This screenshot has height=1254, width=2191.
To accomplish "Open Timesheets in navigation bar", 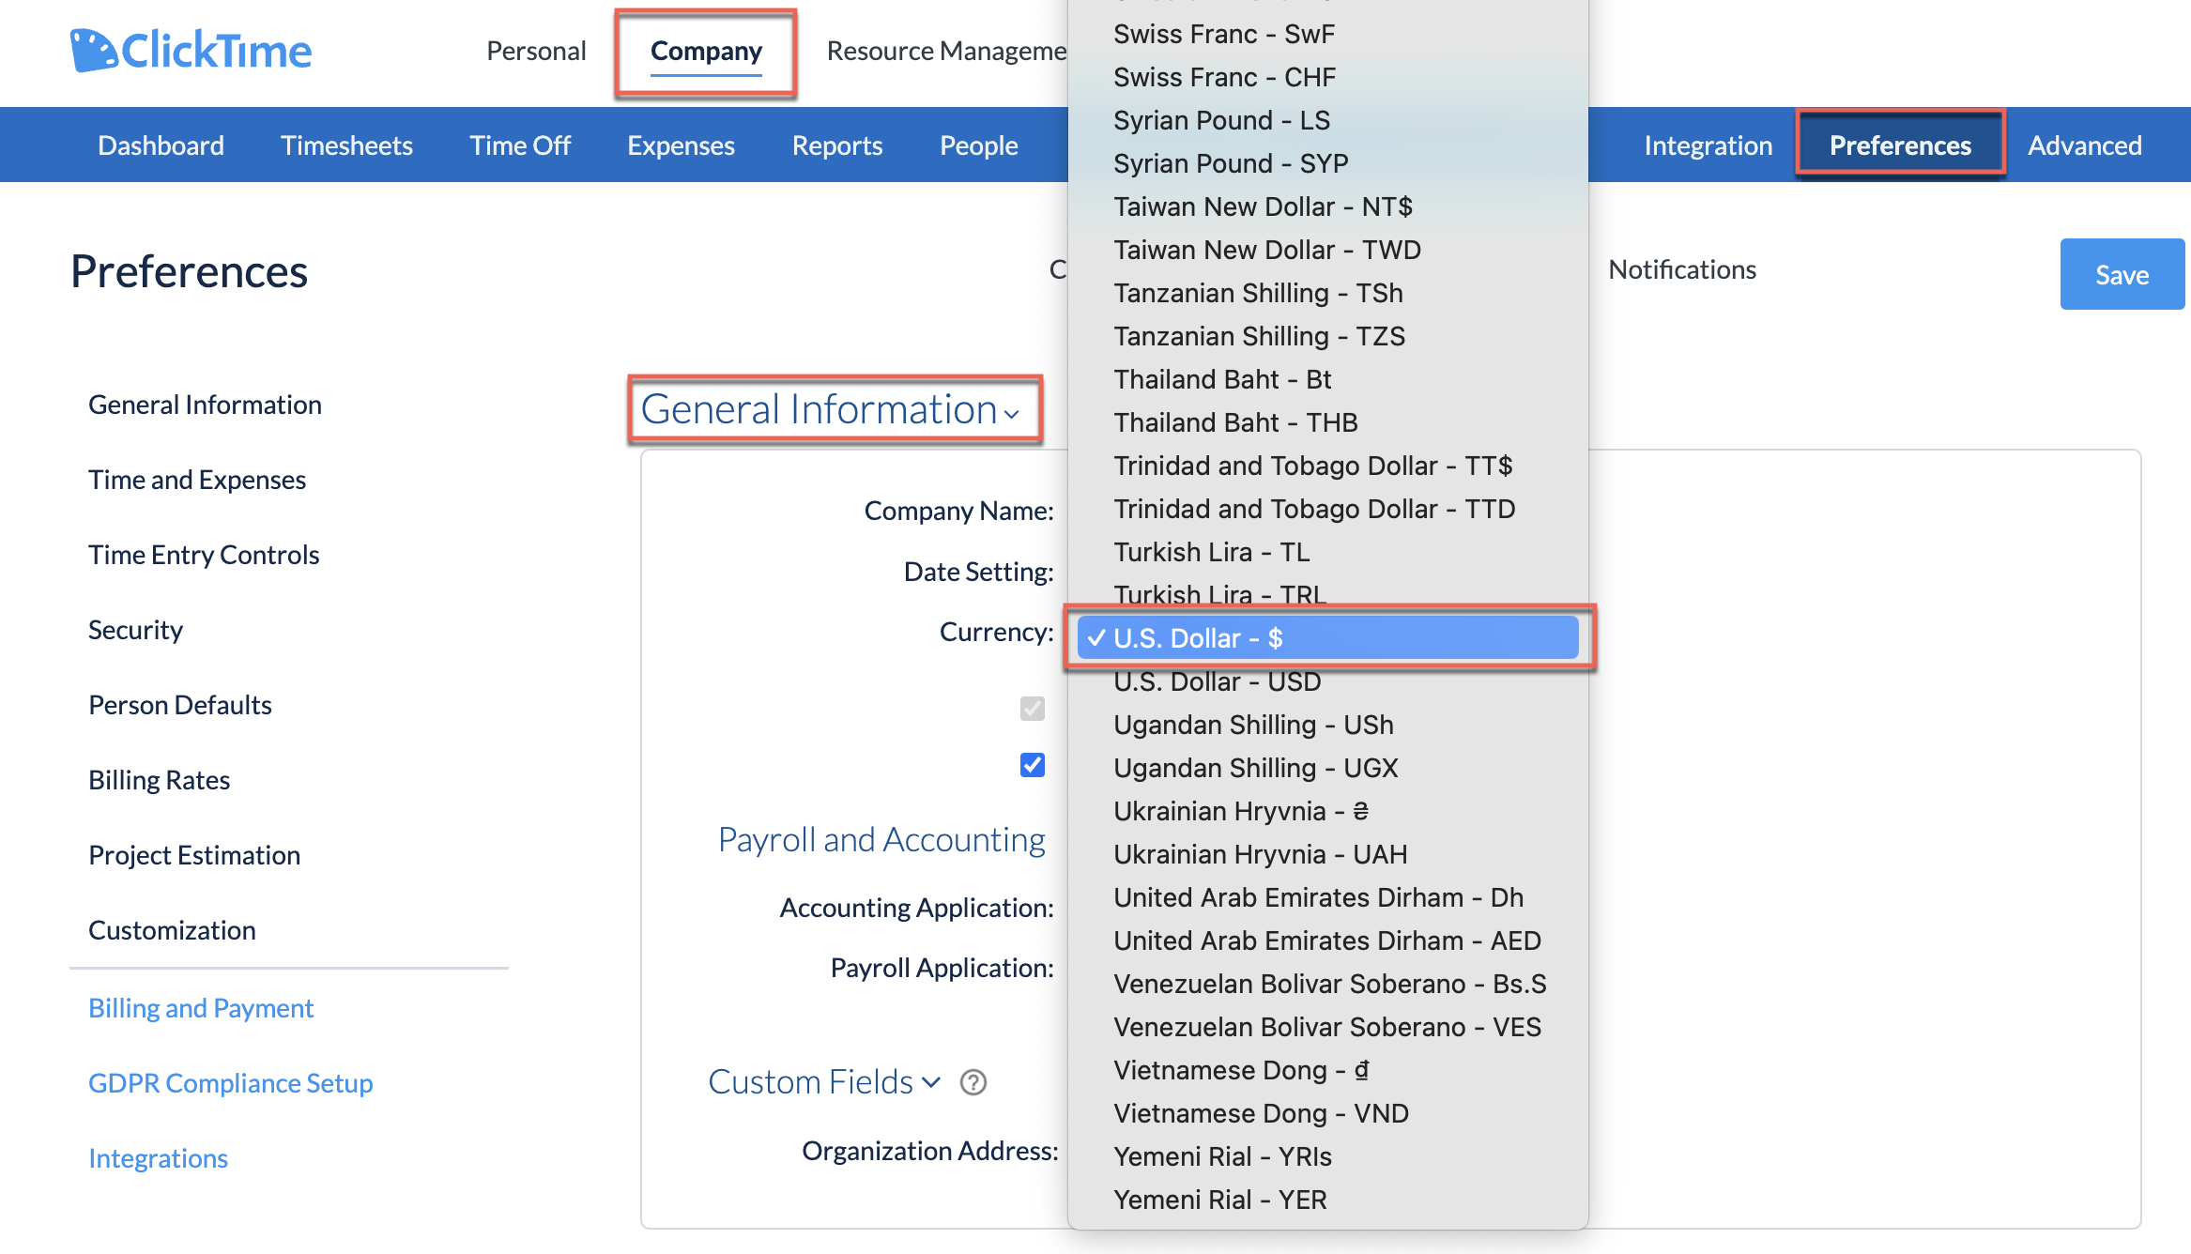I will coord(346,145).
